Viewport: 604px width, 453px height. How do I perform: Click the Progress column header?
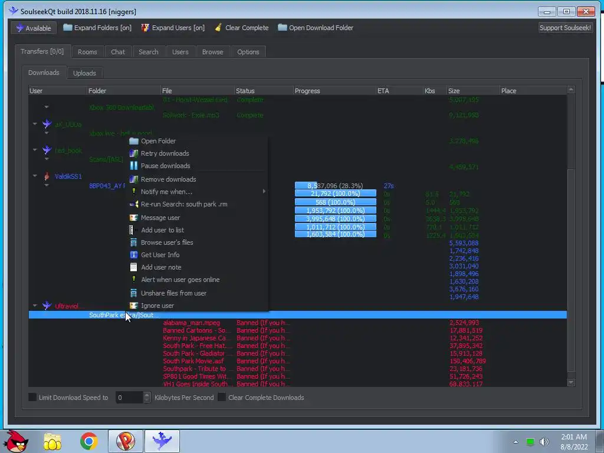(334, 91)
